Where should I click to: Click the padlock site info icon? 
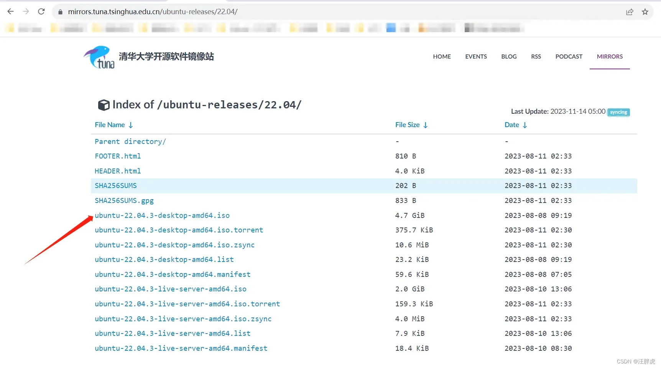click(60, 12)
